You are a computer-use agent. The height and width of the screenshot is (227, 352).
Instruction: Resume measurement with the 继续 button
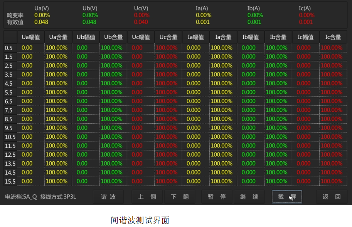point(249,197)
